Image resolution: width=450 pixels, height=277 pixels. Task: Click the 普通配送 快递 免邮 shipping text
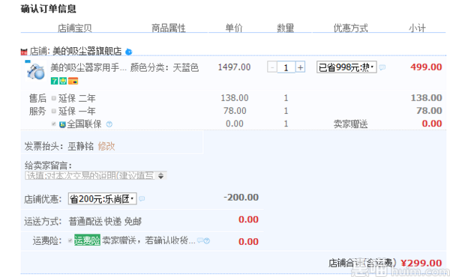[x=105, y=222]
